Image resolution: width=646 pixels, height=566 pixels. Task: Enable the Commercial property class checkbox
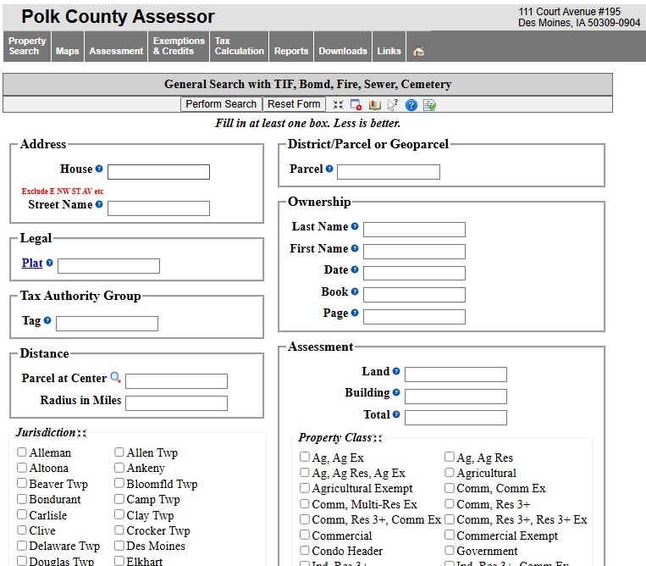click(305, 535)
